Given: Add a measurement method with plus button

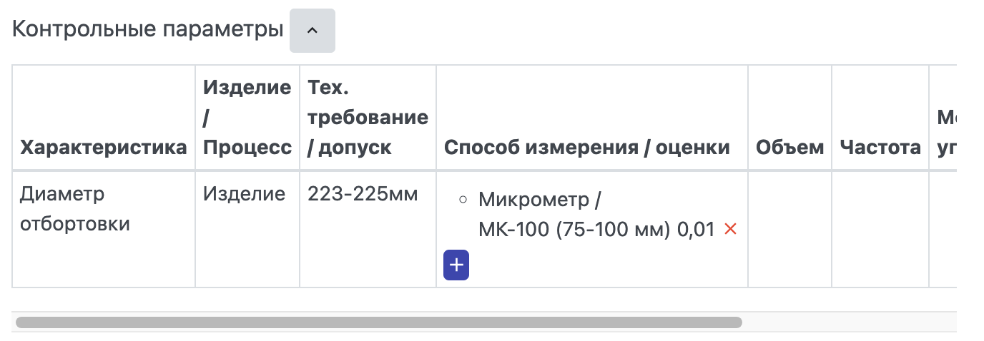Looking at the screenshot, I should [456, 265].
